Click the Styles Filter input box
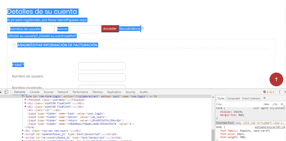The image size is (286, 141). click(239, 104)
